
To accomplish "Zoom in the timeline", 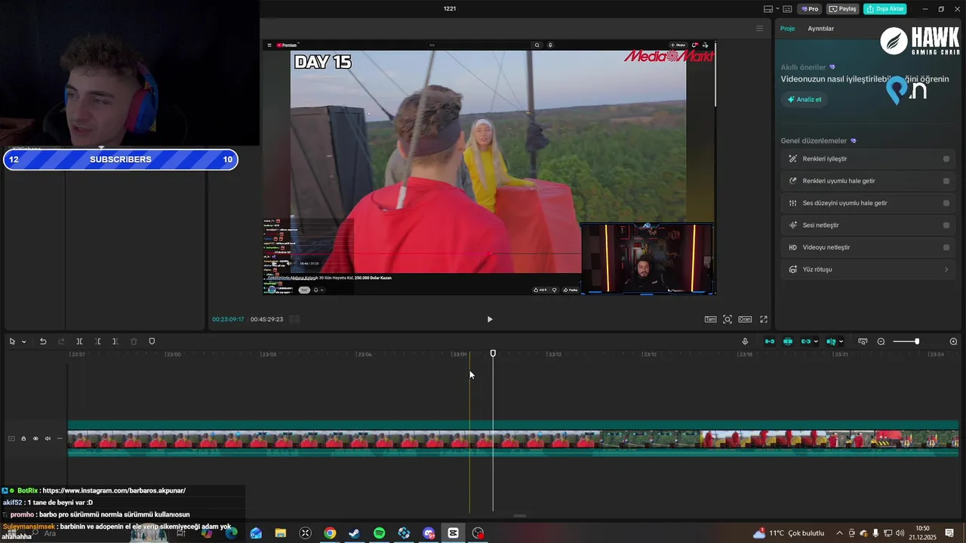I will 953,342.
